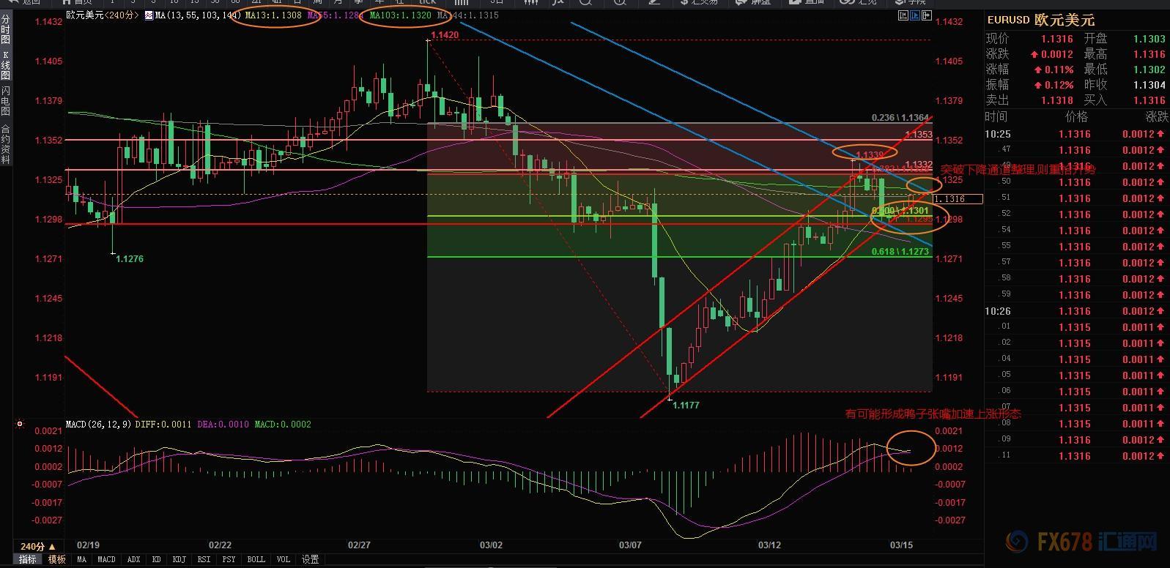Click the MA(13,55,103,144) parameters label
This screenshot has width=1170, height=568.
click(198, 15)
